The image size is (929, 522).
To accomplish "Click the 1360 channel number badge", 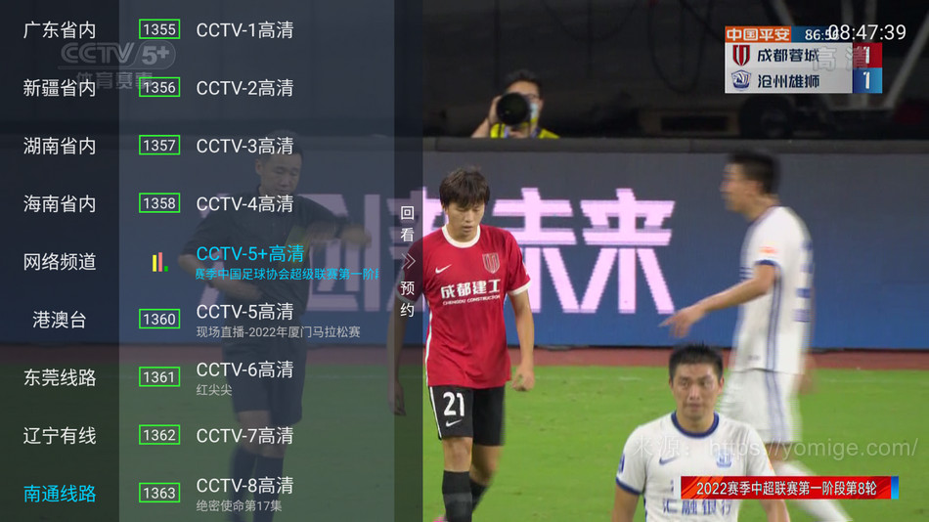I will tap(159, 320).
